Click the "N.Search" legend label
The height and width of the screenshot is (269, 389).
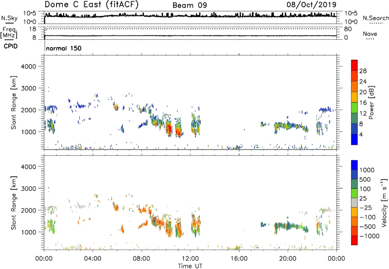(376, 18)
